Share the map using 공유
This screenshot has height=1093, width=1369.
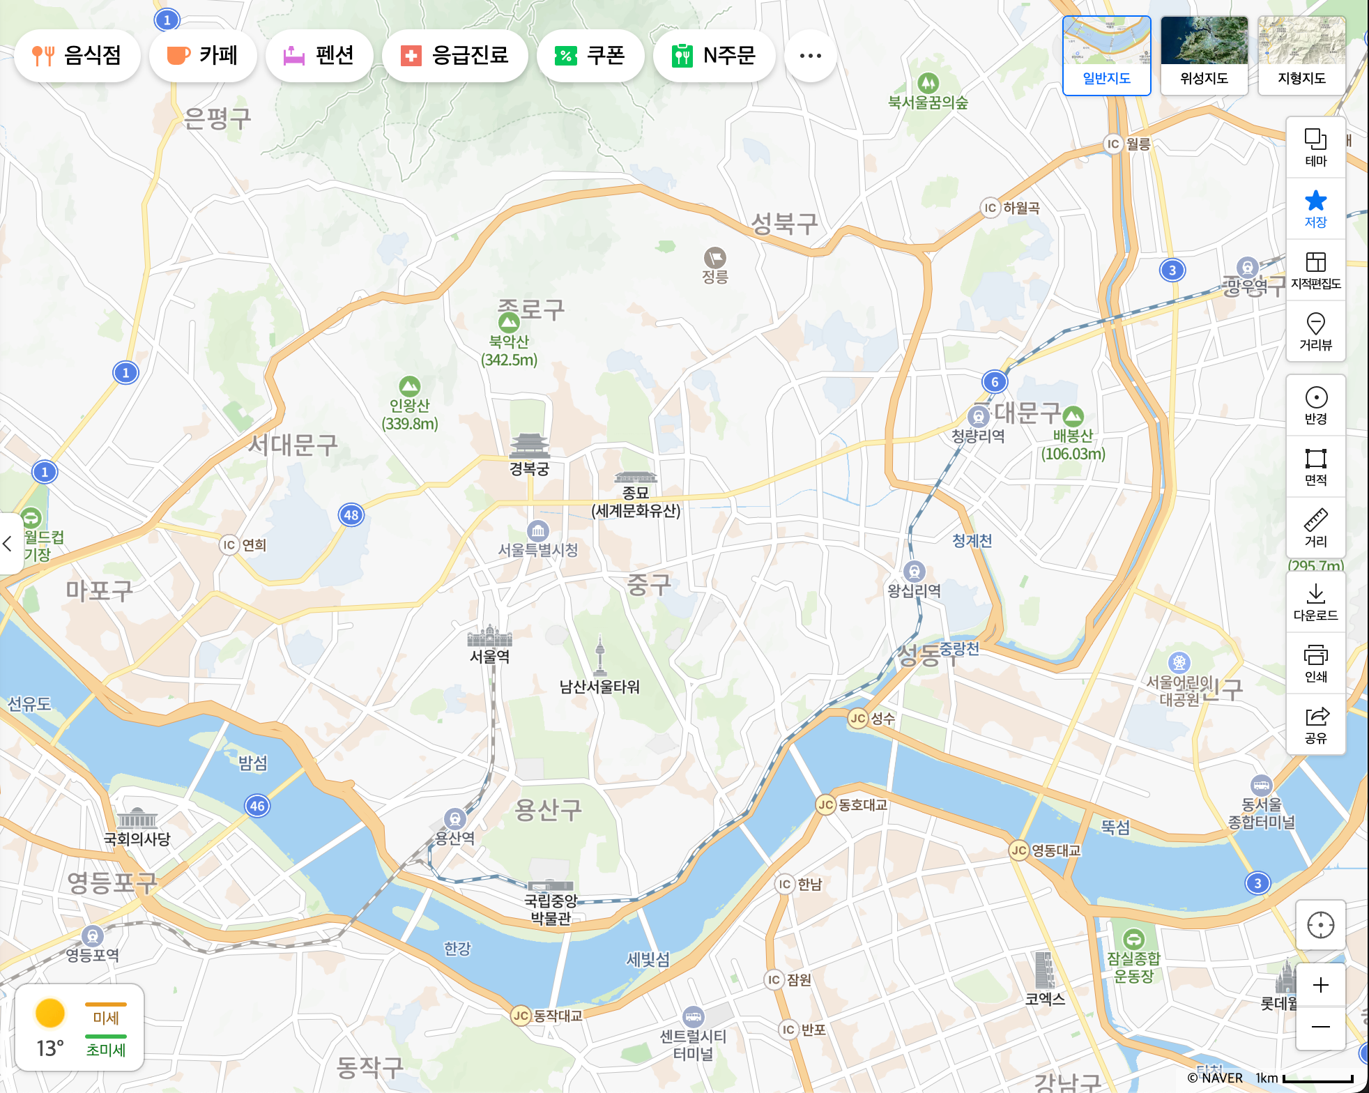click(x=1315, y=724)
